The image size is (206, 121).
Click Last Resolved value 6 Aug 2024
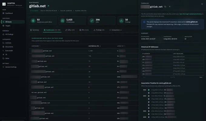170,39
